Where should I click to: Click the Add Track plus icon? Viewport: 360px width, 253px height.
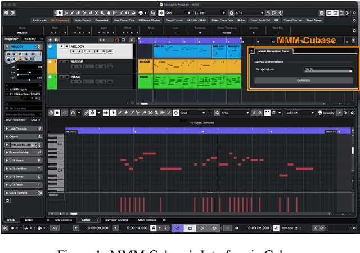click(51, 40)
